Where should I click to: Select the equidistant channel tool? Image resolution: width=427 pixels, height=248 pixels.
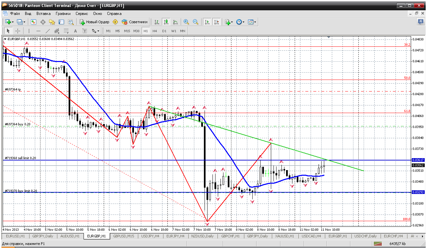coord(57,31)
